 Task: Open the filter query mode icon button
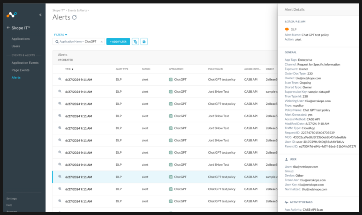tap(135, 42)
